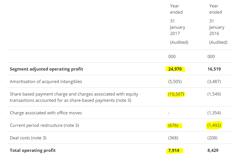
Task: Select the Total operating profit row label
Action: tap(33, 150)
